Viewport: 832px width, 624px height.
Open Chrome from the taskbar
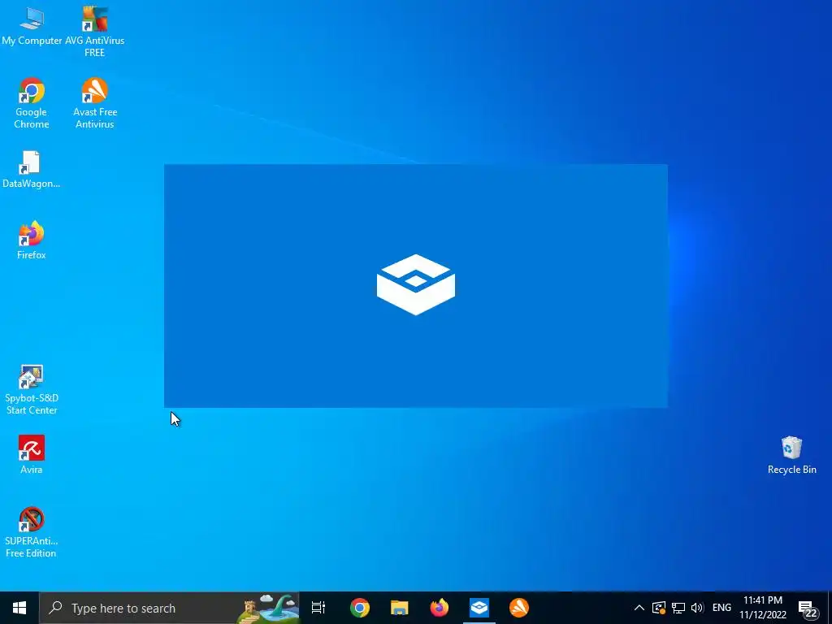[x=360, y=608]
